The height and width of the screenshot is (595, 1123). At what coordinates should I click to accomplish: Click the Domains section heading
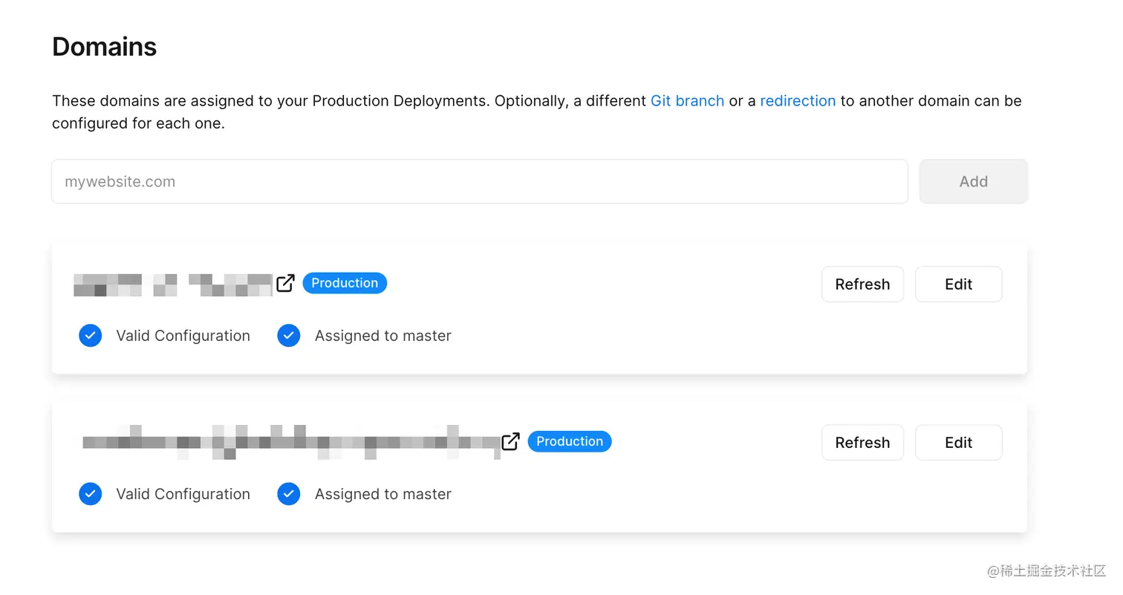click(x=105, y=47)
